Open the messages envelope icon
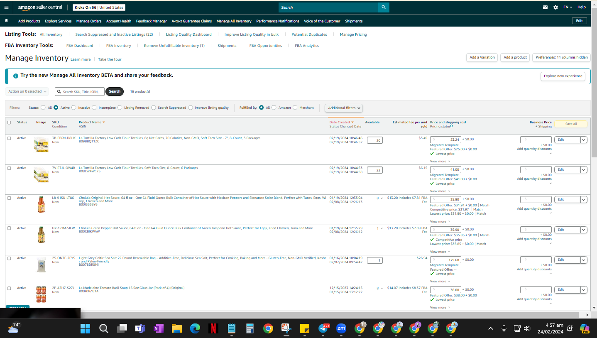Image resolution: width=597 pixels, height=338 pixels. click(x=546, y=7)
